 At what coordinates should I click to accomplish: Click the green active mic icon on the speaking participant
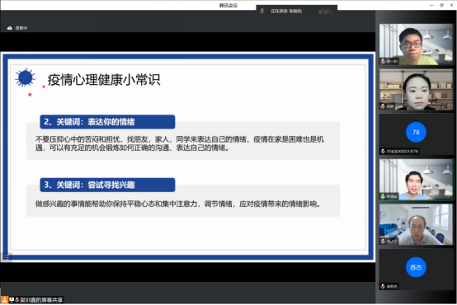pyautogui.click(x=383, y=196)
